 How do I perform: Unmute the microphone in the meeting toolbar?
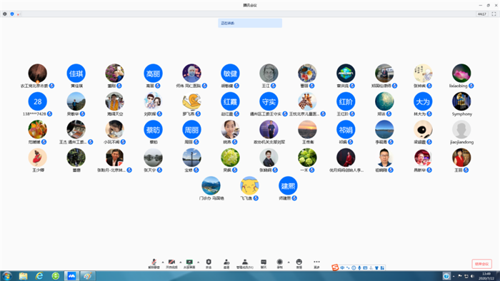click(154, 263)
